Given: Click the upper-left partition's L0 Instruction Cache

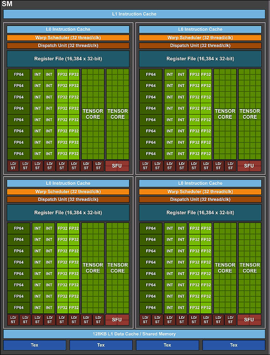Looking at the screenshot, I should [68, 29].
